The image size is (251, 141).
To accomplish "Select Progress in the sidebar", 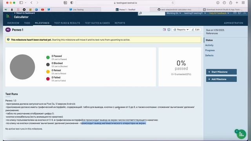I will (x=210, y=51).
